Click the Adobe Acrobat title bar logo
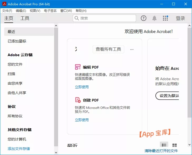Viewport: 192px width, 155px height. tap(4, 4)
